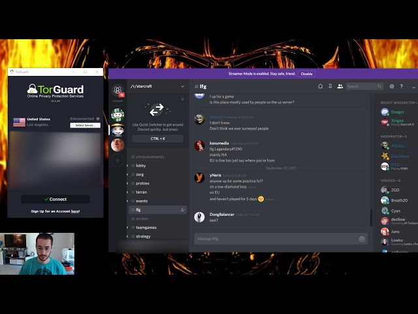
Task: Click ksnumedia's avatar in chat
Action: (x=199, y=146)
